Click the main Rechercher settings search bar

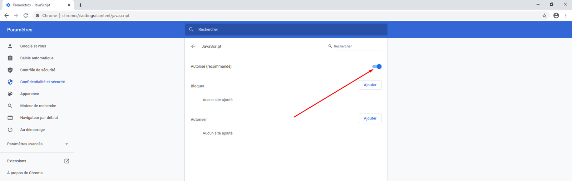286,29
